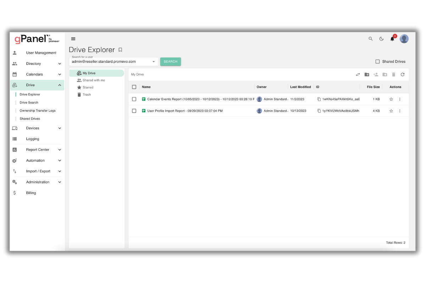425x283 pixels.
Task: Click the Logging list icon
Action: [15, 139]
